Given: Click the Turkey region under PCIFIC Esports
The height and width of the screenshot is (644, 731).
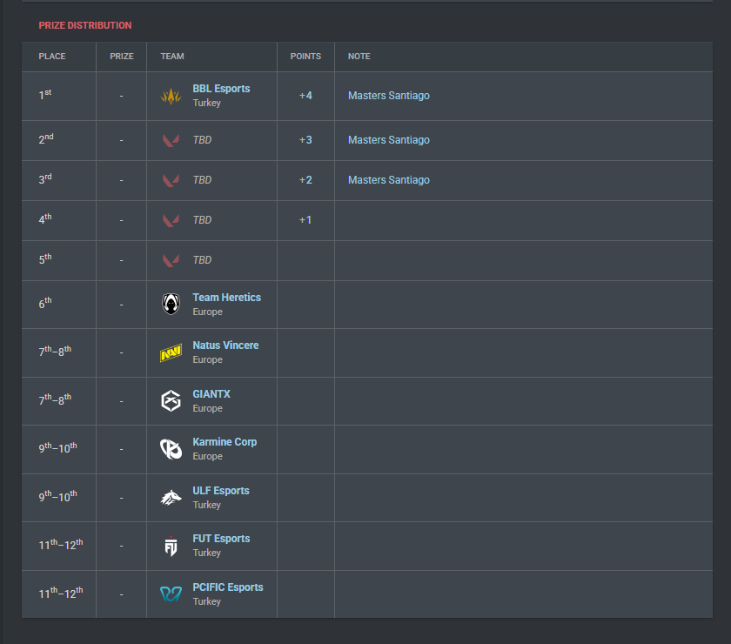Looking at the screenshot, I should pyautogui.click(x=207, y=601).
